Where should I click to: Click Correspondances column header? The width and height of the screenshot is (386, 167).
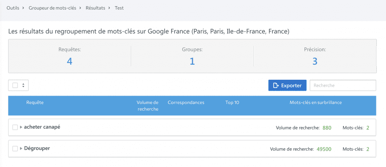pos(186,103)
